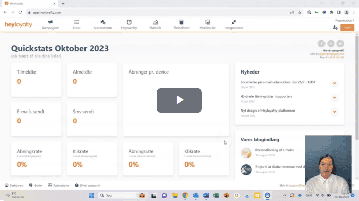
Task: Expand Nyt design af Heyloyalty-platformen news
Action: point(334,112)
